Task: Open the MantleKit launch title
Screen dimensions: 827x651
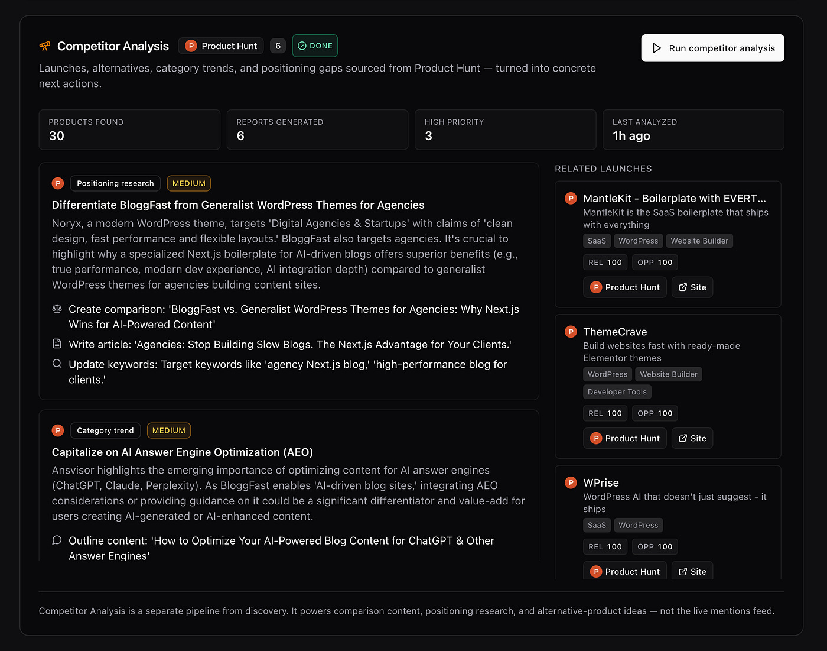Action: point(675,198)
